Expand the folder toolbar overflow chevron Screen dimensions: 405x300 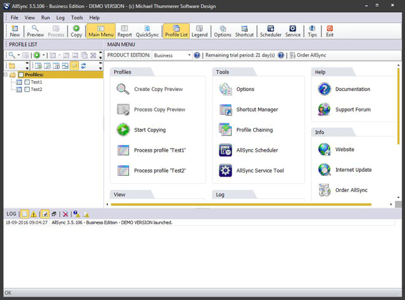click(27, 66)
